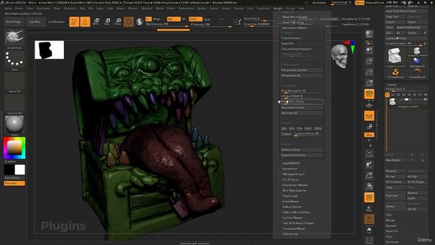
Task: Click the Move view icon
Action: (x=369, y=165)
